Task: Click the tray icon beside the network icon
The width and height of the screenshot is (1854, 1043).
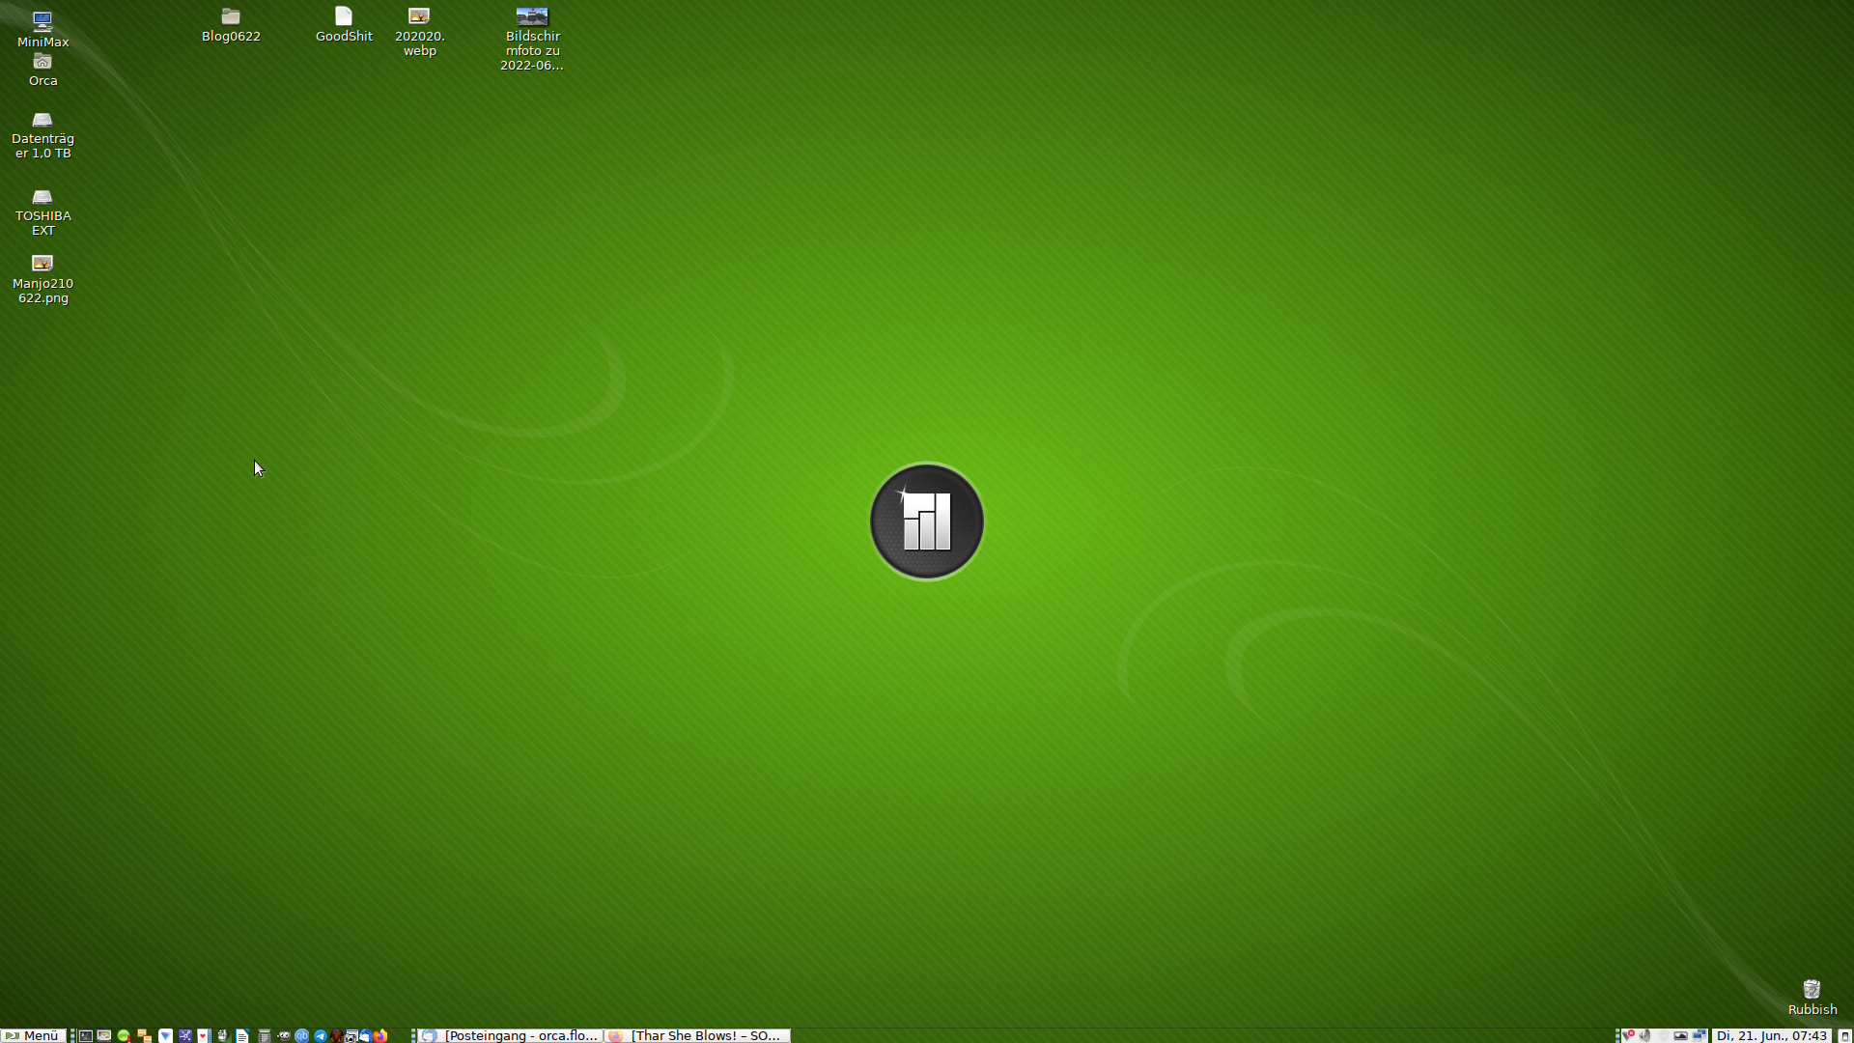Action: (x=1680, y=1035)
